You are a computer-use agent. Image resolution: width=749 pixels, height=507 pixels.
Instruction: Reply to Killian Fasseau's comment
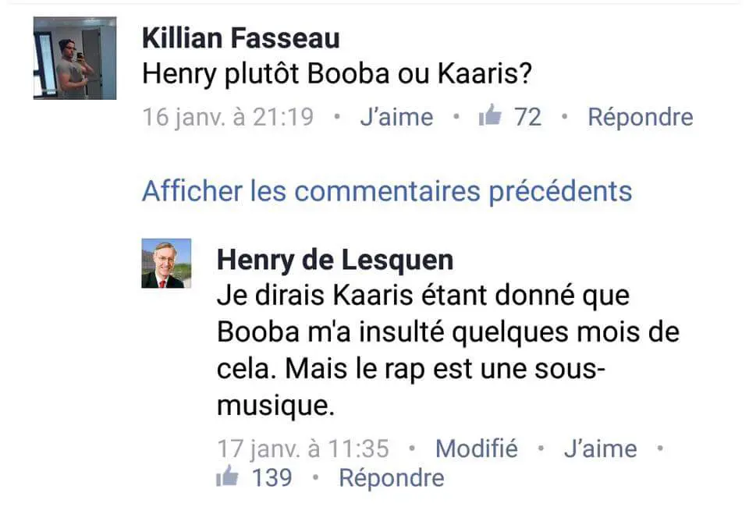point(640,117)
